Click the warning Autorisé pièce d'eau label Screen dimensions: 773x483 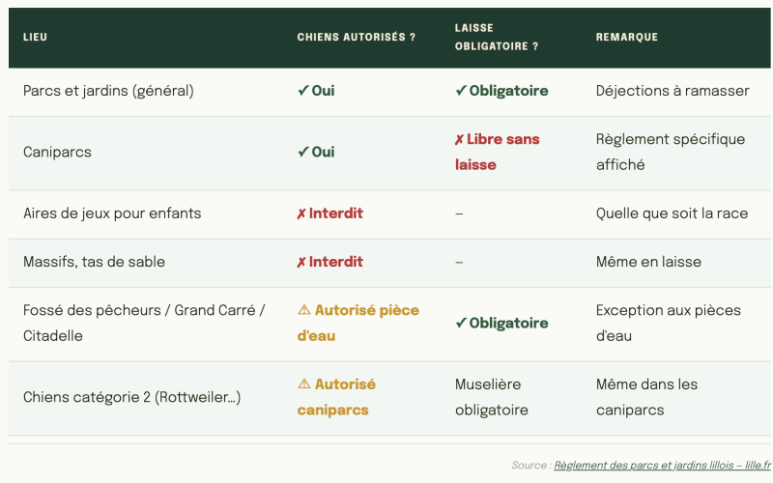(x=358, y=323)
